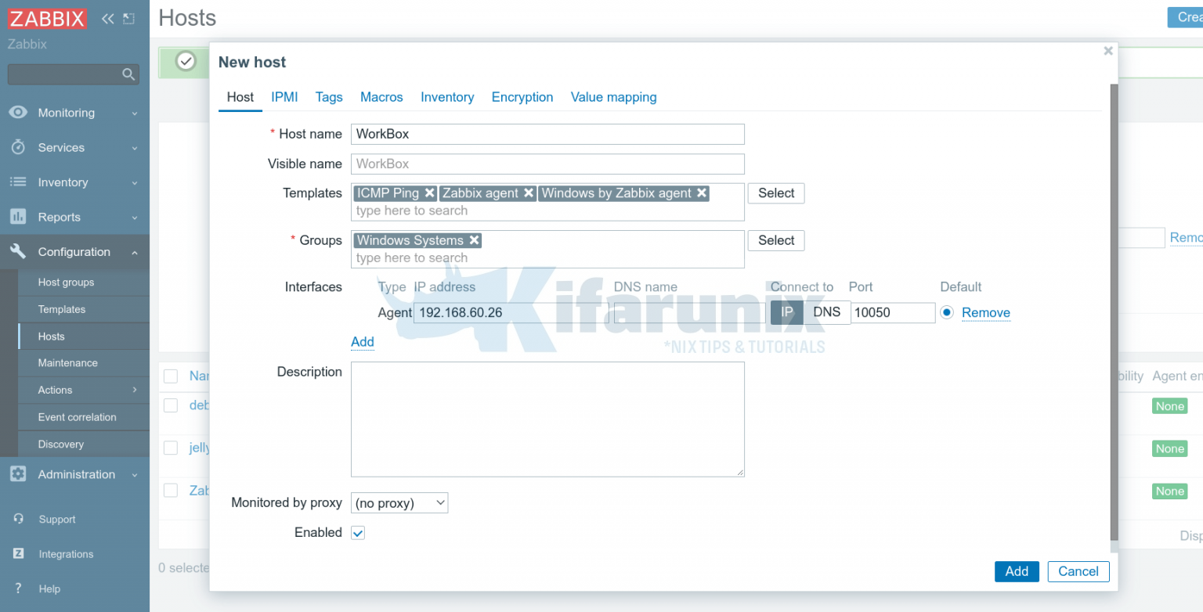Click the Reports bar-chart icon
Image resolution: width=1203 pixels, height=612 pixels.
17,217
